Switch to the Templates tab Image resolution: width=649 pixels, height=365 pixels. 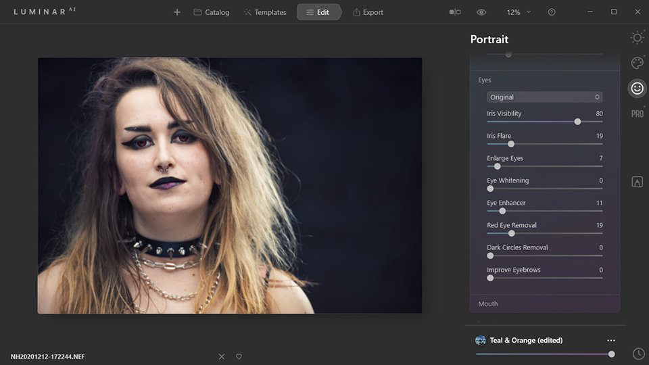tap(265, 12)
